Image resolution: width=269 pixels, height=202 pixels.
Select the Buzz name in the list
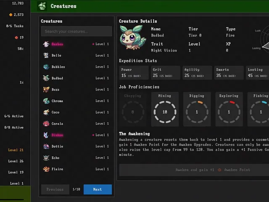55,90
